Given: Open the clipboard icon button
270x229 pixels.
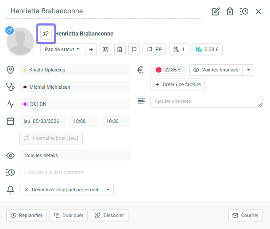Looking at the screenshot, I should point(120,49).
